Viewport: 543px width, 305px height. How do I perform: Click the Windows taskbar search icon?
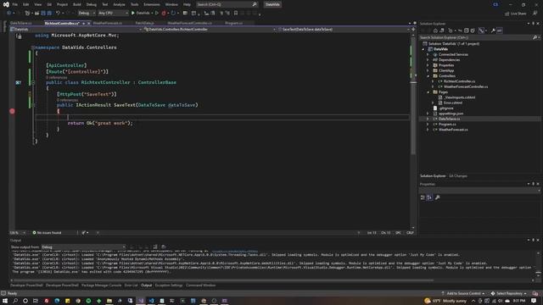click(15, 301)
